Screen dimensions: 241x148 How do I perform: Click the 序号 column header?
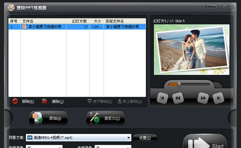(x=14, y=21)
